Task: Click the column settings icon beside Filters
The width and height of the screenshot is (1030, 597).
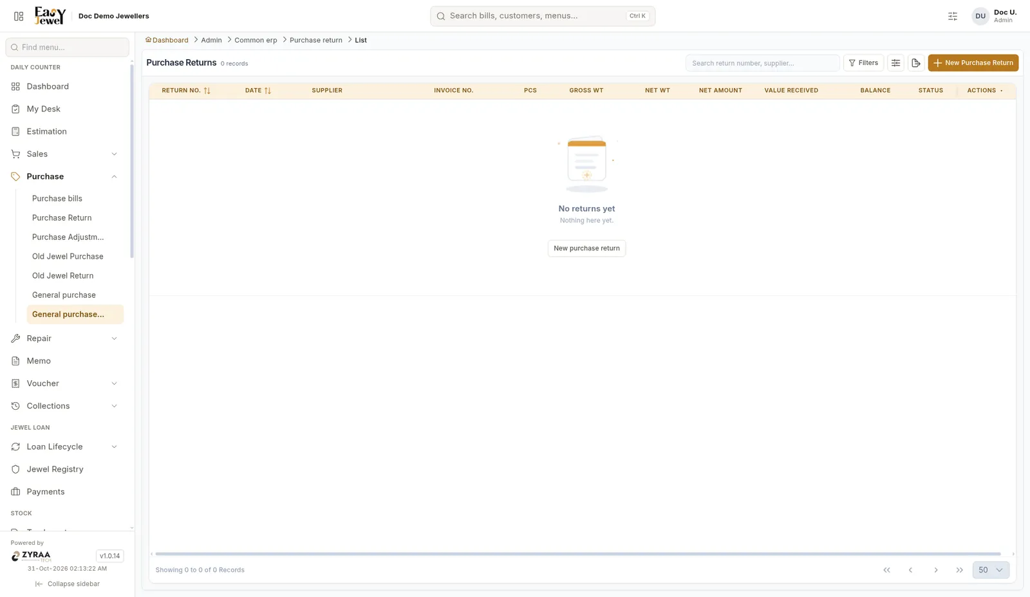Action: click(895, 63)
